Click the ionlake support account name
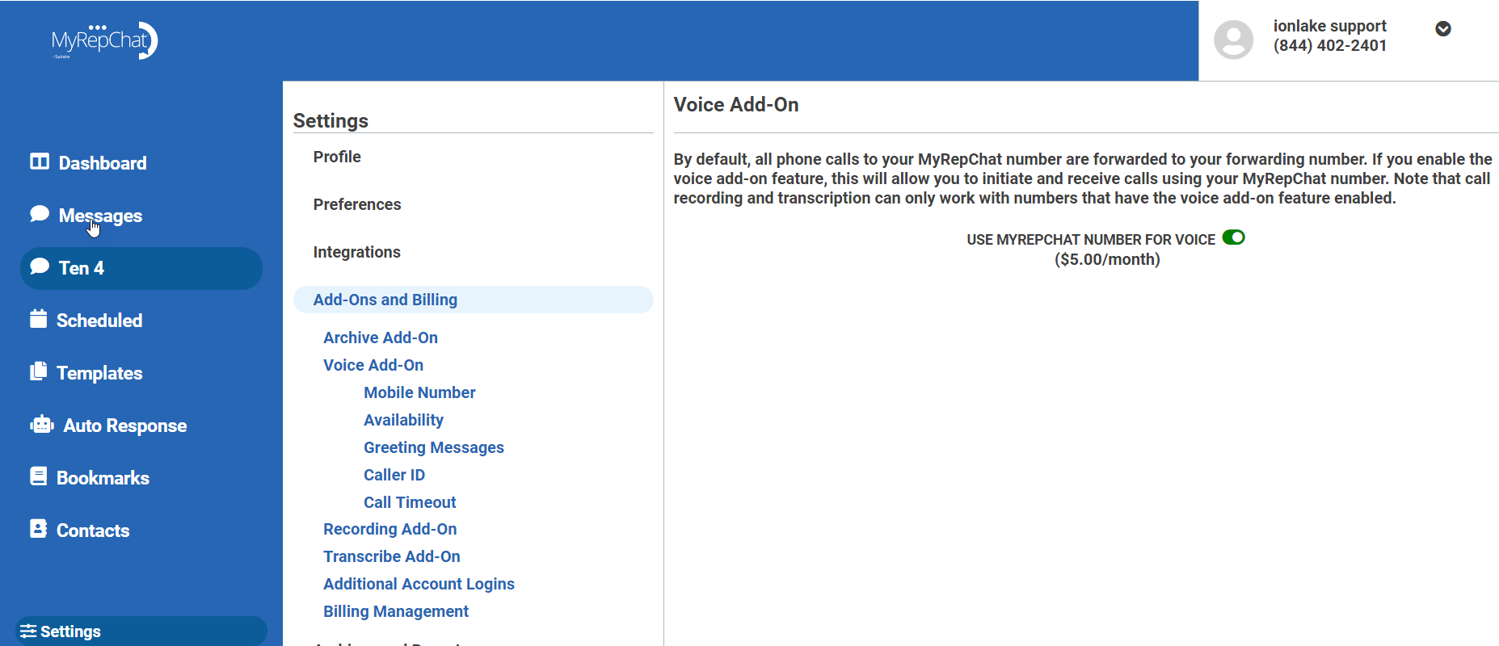This screenshot has width=1499, height=646. (1330, 26)
